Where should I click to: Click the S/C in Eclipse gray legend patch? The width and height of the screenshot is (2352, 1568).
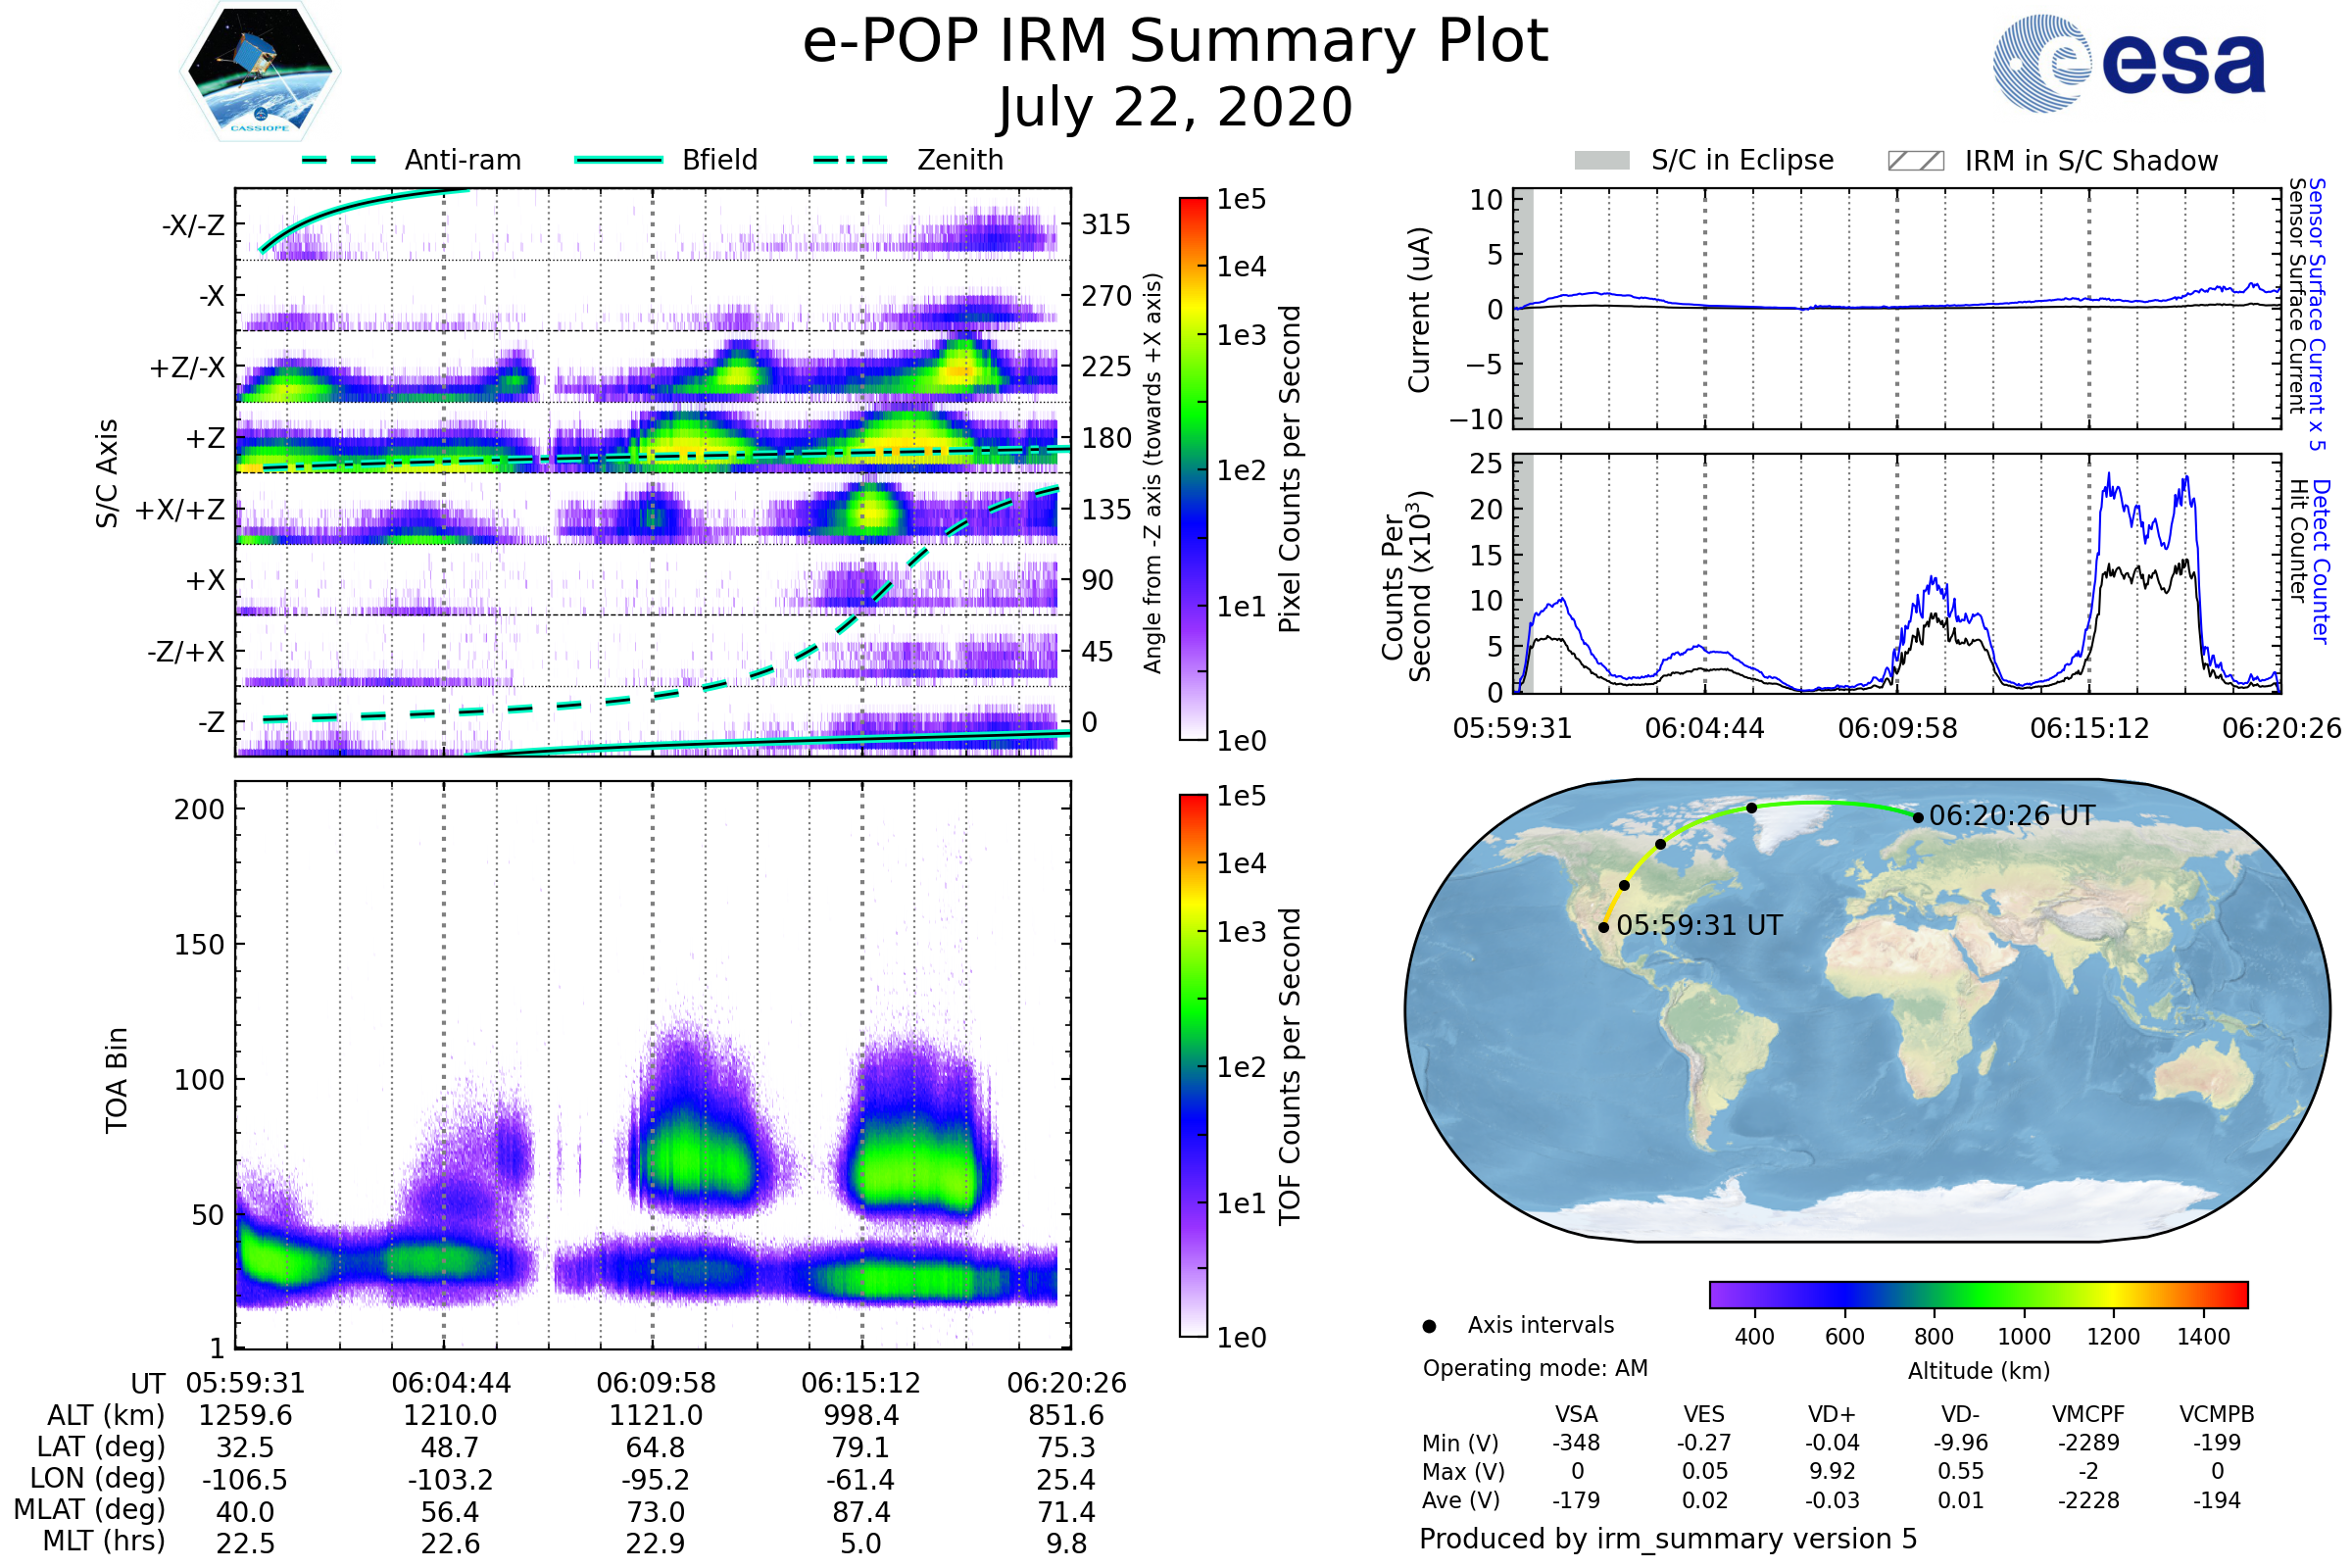pyautogui.click(x=1601, y=161)
